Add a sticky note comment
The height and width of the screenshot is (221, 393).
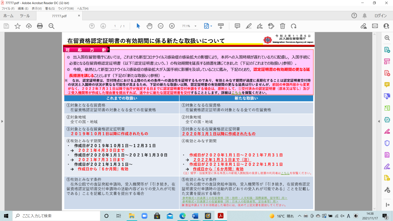click(237, 26)
